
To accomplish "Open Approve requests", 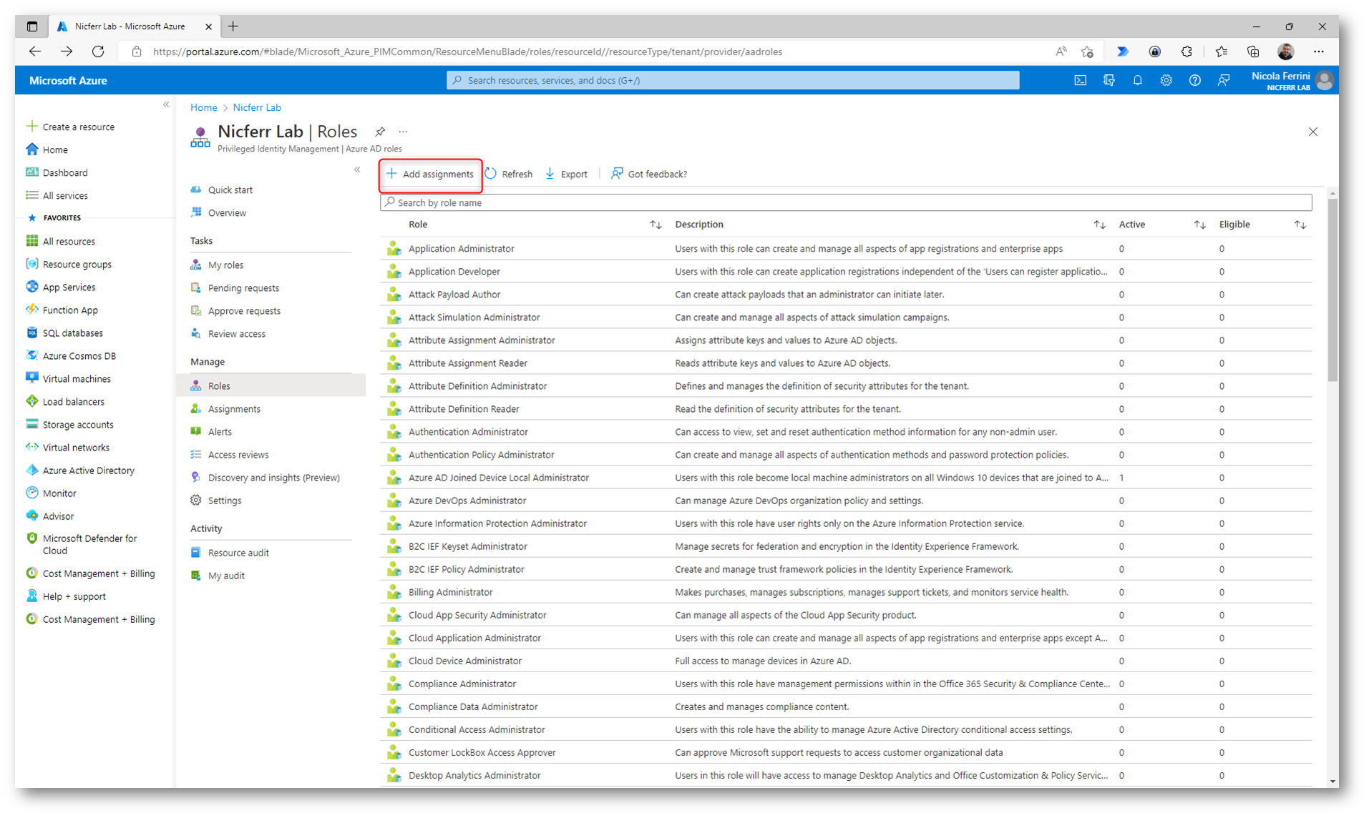I will (244, 311).
